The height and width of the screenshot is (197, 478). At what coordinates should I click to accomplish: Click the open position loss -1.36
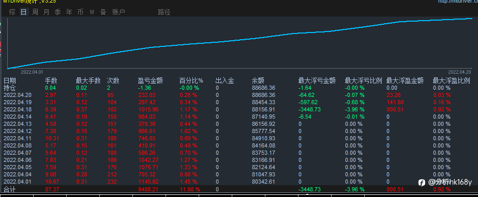[144, 88]
